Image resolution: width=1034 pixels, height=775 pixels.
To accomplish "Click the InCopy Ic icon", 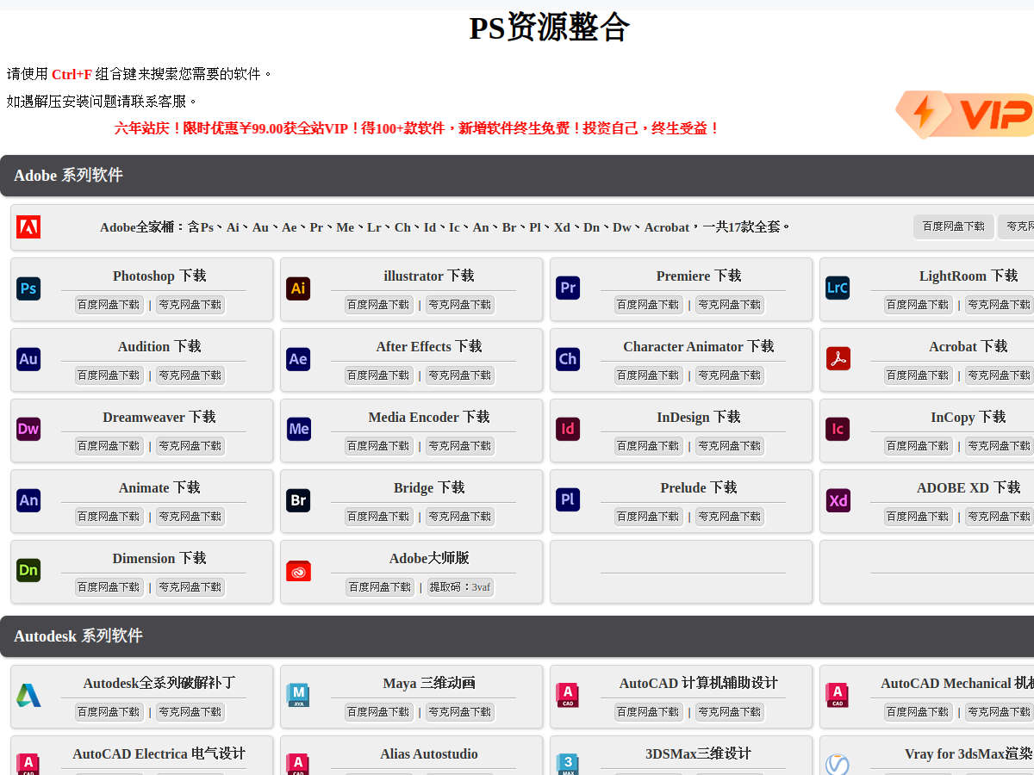I will coord(838,430).
